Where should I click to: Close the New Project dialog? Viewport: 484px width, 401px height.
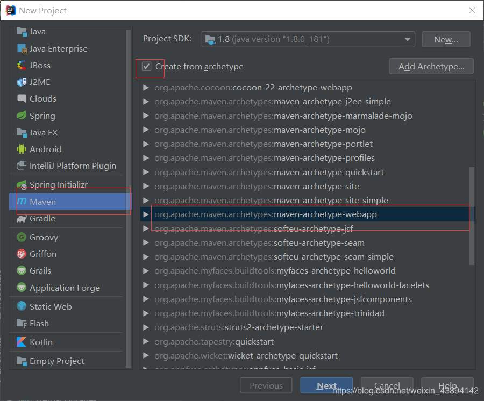click(x=472, y=10)
